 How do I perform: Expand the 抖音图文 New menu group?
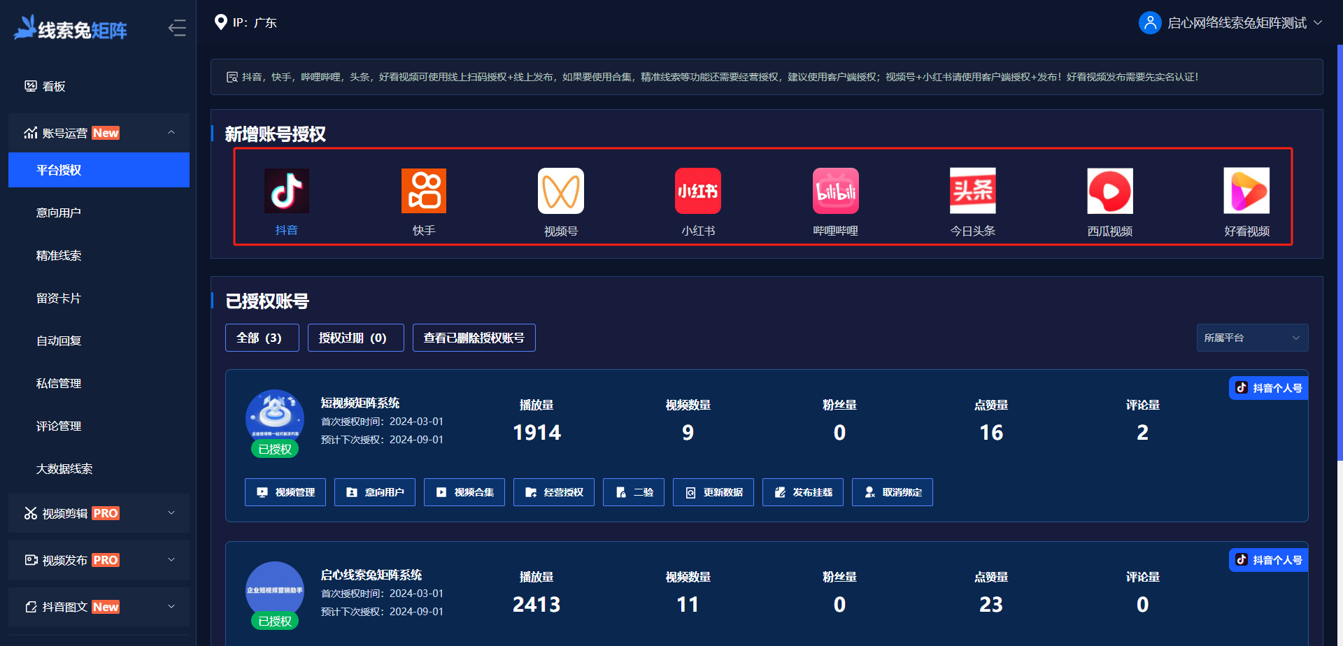[99, 607]
